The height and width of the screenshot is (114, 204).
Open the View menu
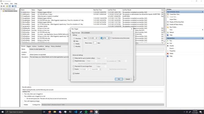coord(11,3)
